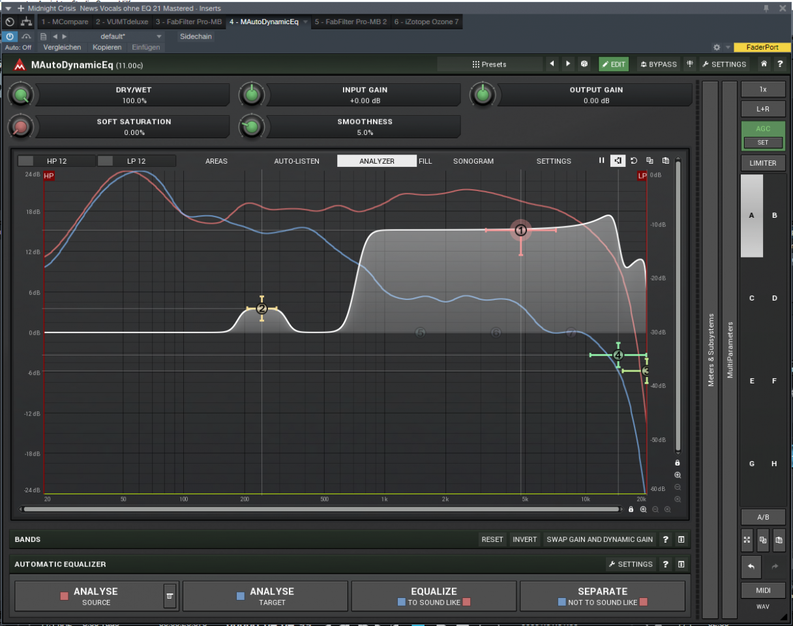Click the ANALYSE TARGET button
The height and width of the screenshot is (626, 793).
[265, 595]
